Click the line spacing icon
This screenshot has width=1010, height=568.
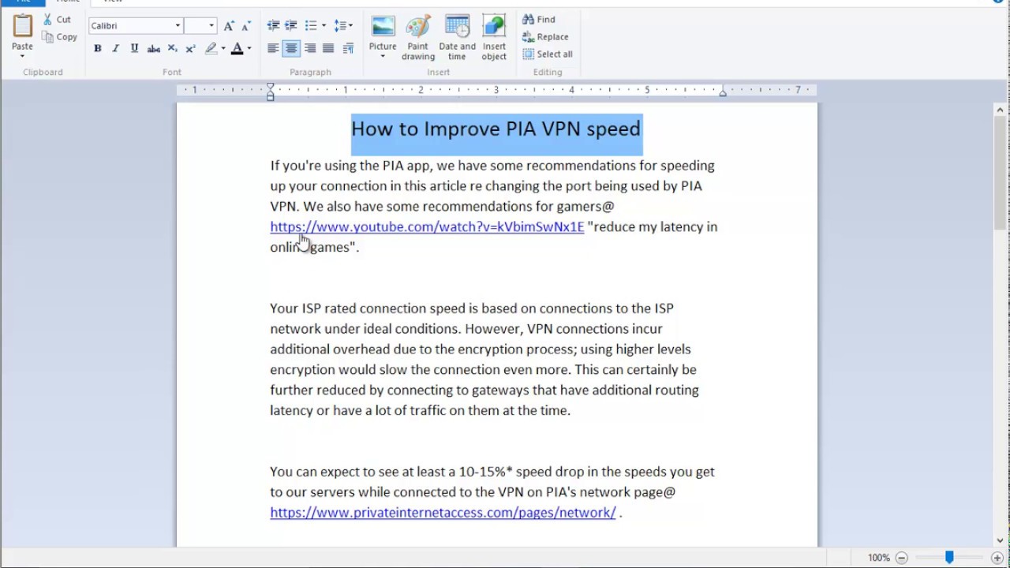[x=340, y=26]
